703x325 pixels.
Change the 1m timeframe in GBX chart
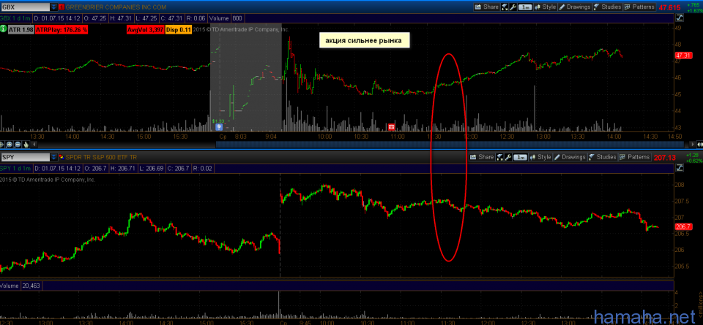(526, 7)
